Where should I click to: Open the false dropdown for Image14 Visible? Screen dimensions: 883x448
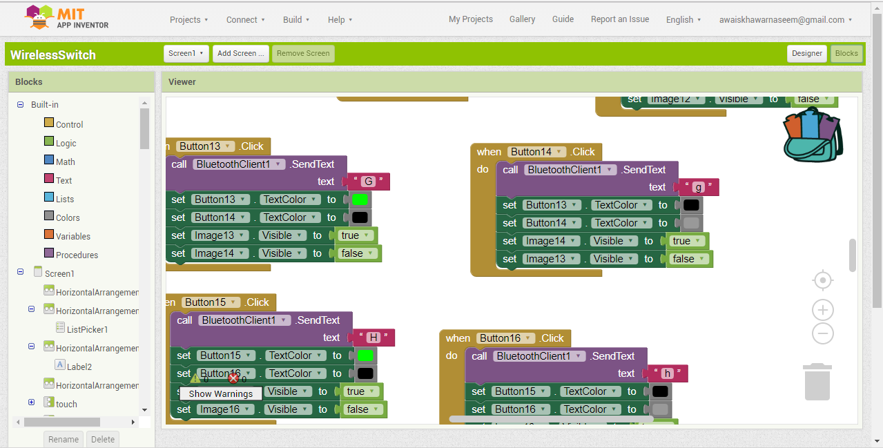click(x=357, y=253)
